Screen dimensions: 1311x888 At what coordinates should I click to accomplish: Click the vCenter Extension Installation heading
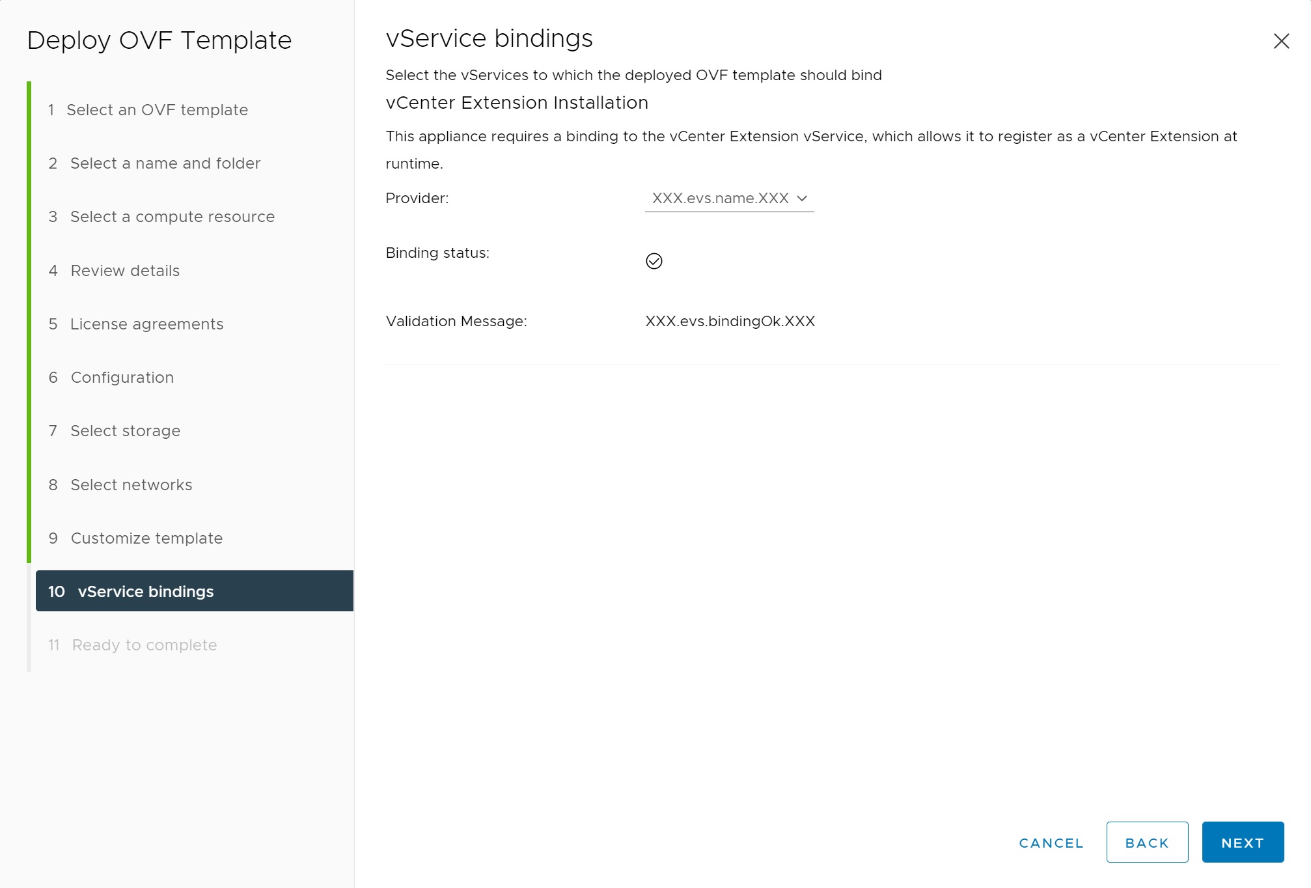point(516,103)
